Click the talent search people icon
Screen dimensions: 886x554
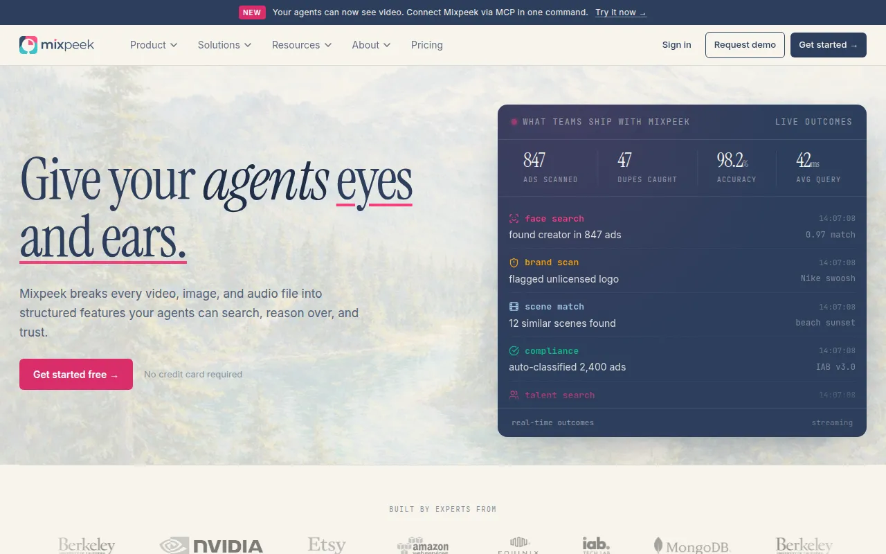click(x=514, y=395)
